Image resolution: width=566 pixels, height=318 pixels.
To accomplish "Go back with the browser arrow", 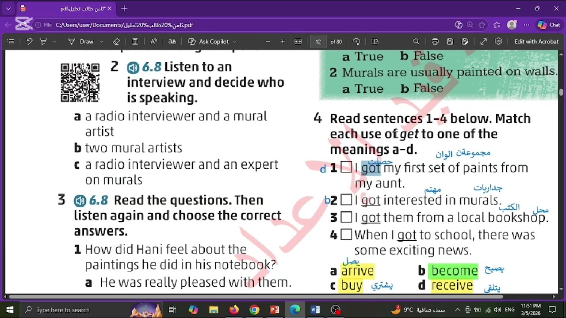I will [8, 25].
